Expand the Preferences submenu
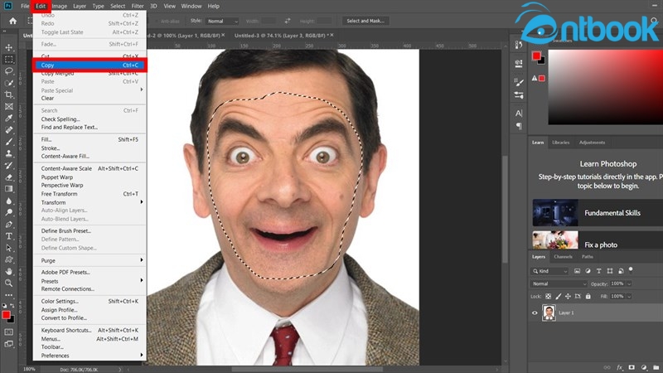 (x=90, y=356)
